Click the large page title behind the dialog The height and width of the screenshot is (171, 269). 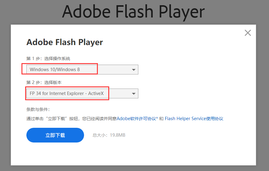click(133, 12)
